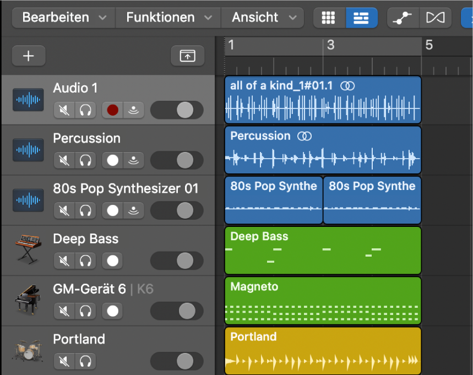
Task: Select the green Magneto MIDI region
Action: (x=323, y=301)
